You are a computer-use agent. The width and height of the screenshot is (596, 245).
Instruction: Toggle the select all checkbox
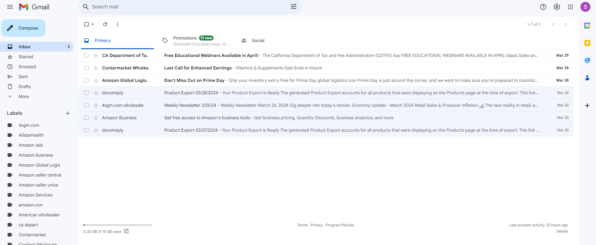pyautogui.click(x=86, y=24)
